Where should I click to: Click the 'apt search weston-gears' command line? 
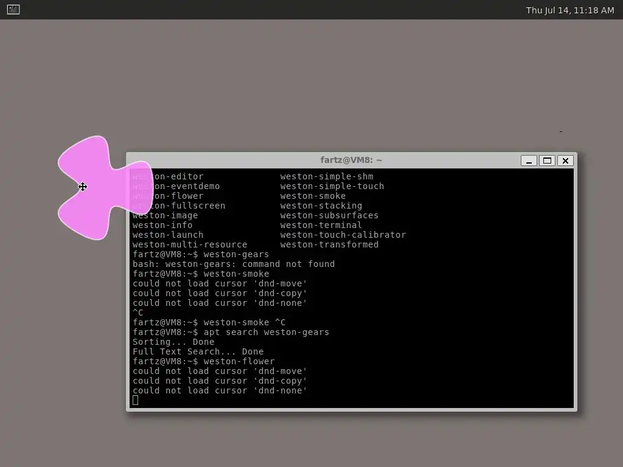pyautogui.click(x=231, y=332)
